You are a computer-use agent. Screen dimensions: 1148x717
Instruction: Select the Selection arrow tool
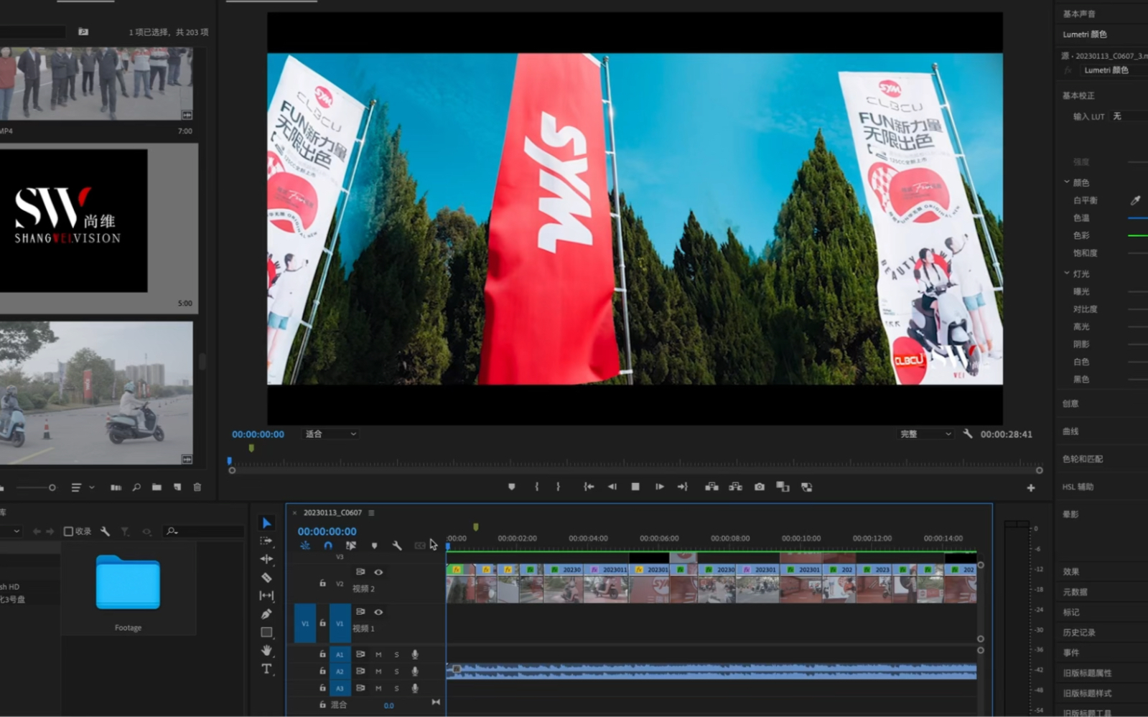point(266,522)
